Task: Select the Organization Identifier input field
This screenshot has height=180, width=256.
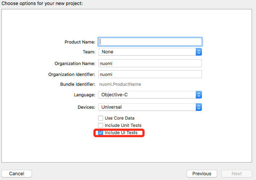Action: (x=150, y=74)
